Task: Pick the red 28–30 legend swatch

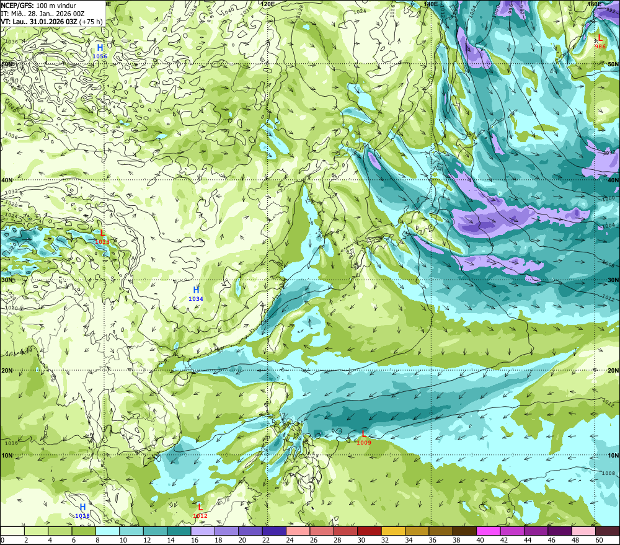Action: coord(345,531)
